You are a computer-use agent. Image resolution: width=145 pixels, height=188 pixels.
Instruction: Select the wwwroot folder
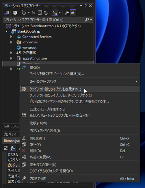[x=29, y=48]
